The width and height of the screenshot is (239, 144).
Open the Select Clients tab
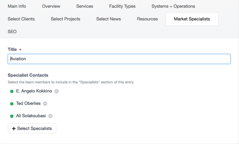click(x=21, y=19)
